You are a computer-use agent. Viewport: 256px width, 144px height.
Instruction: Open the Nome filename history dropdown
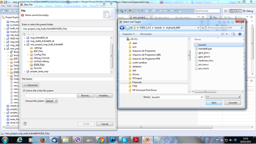(202, 97)
